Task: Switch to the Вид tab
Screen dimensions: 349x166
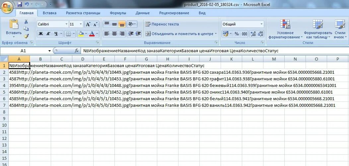Action: [202, 13]
